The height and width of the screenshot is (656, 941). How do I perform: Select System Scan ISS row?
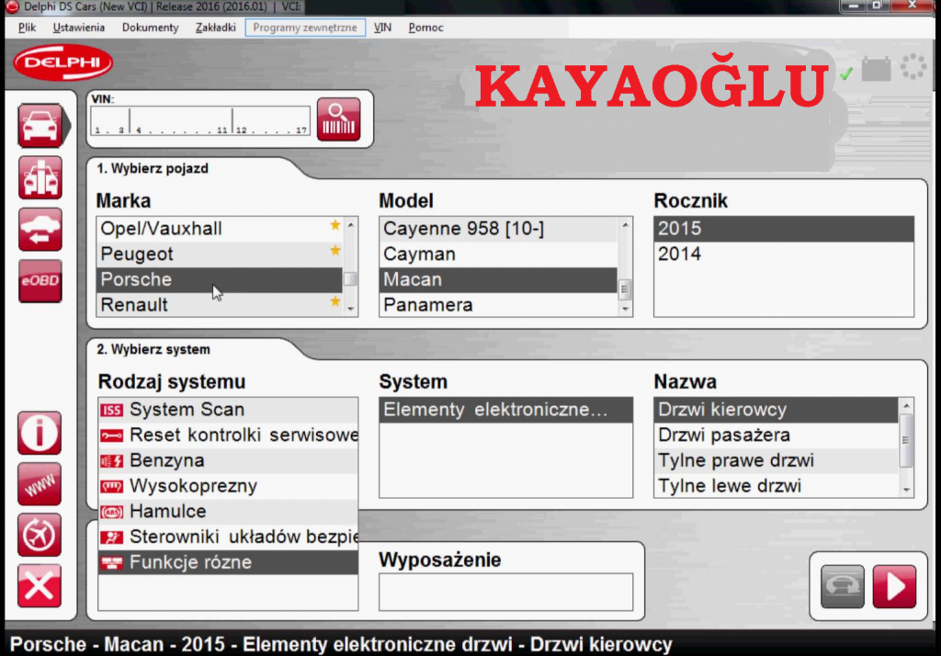(x=228, y=410)
